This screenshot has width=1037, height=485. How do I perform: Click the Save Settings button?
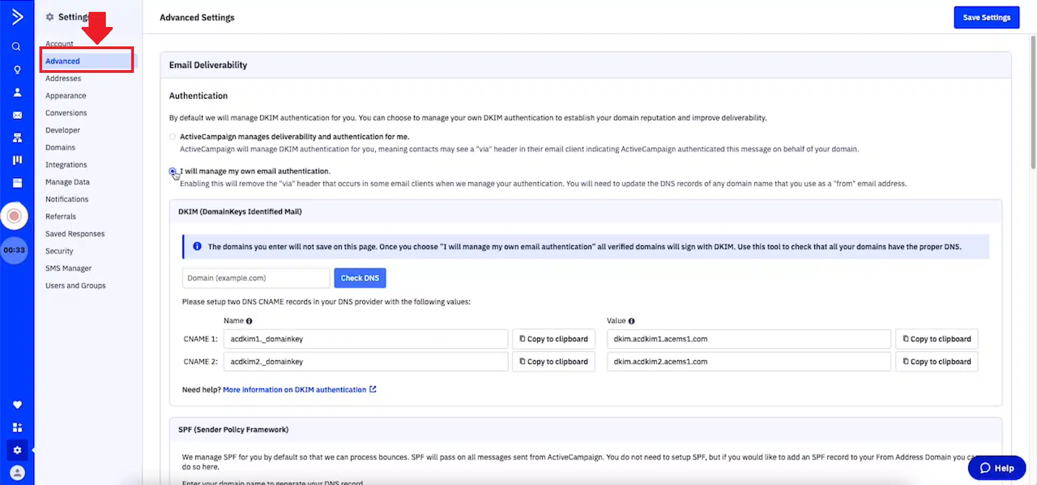pos(986,17)
